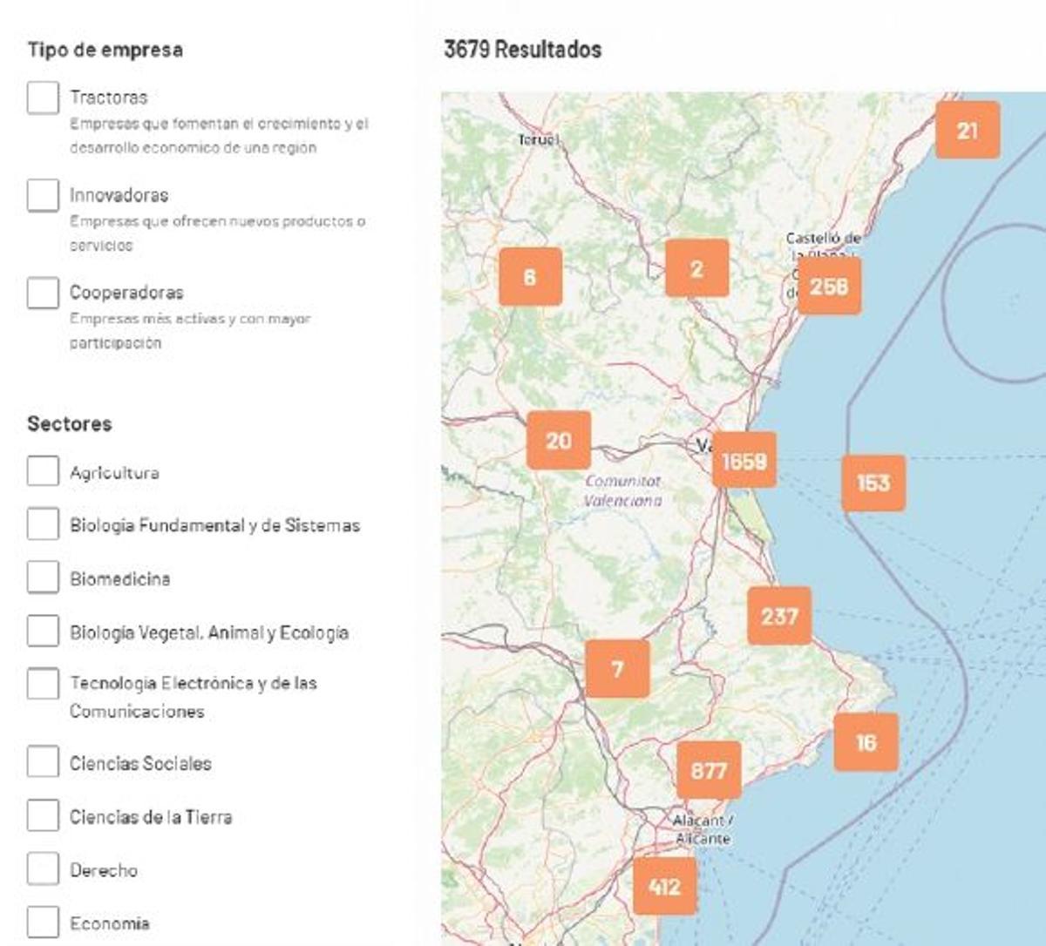
Task: Click the 3679 Resultados heading
Action: (520, 51)
